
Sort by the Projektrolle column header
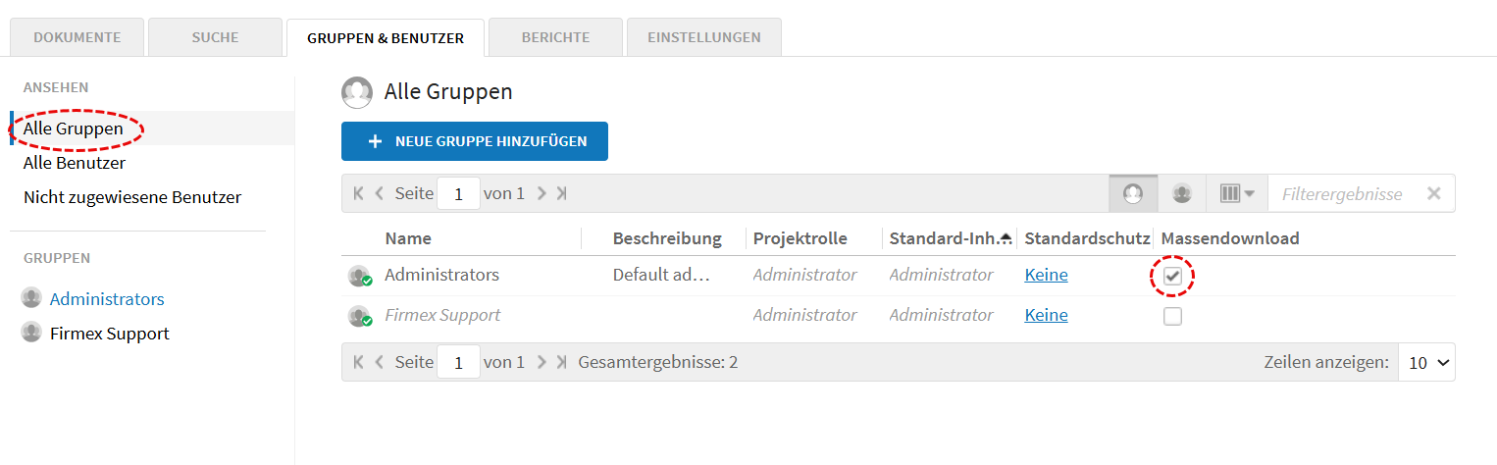pos(800,238)
